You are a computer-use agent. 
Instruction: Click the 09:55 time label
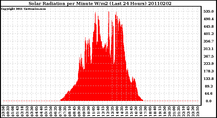84,112
